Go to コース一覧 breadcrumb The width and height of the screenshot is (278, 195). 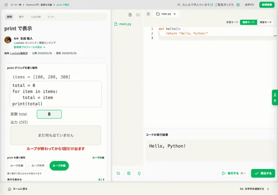(x=16, y=5)
